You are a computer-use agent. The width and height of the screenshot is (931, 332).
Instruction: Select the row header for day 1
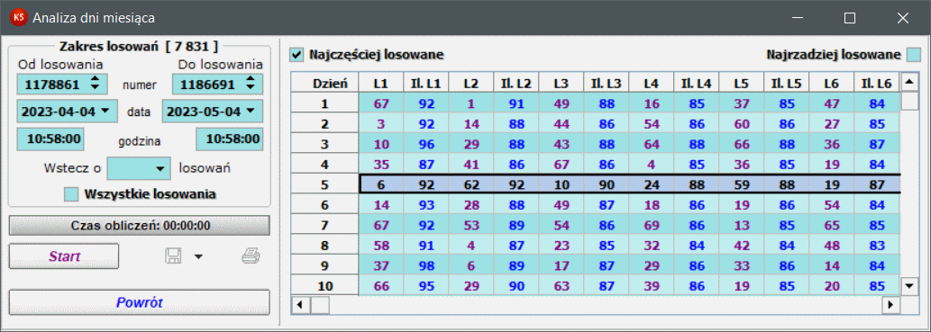click(x=325, y=103)
